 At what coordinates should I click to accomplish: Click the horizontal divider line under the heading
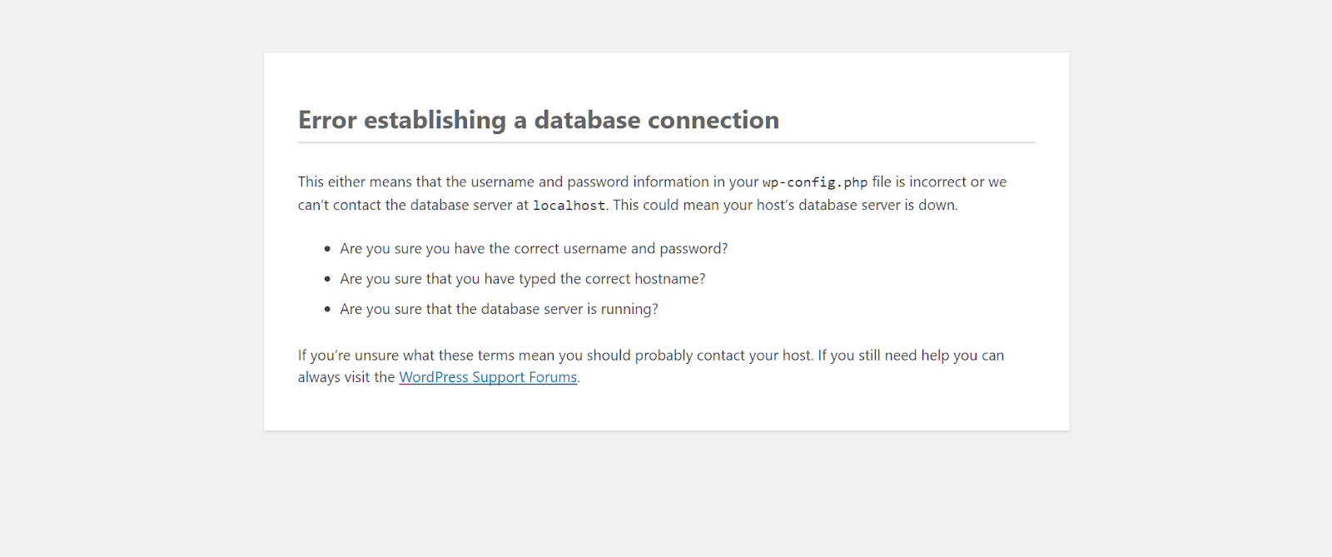tap(666, 143)
